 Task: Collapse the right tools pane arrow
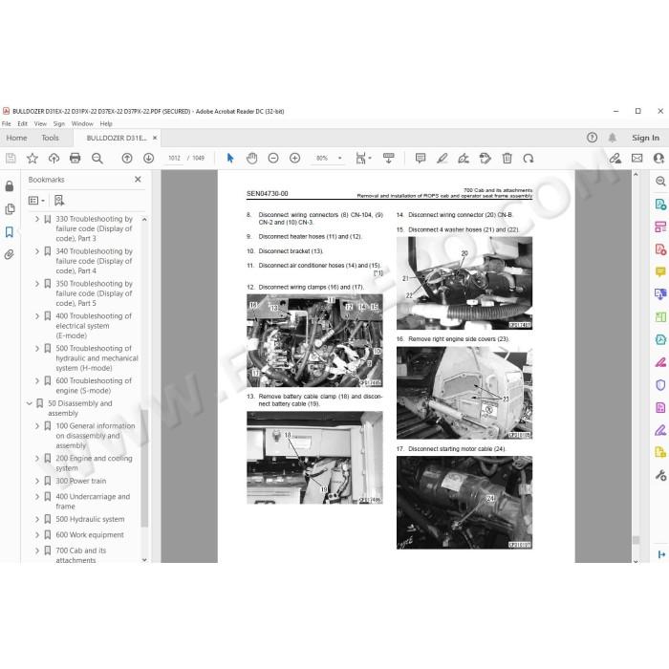661,554
